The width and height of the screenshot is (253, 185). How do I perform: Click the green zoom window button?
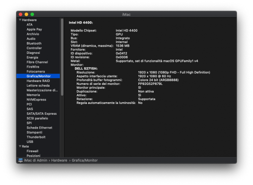pyautogui.click(x=32, y=14)
